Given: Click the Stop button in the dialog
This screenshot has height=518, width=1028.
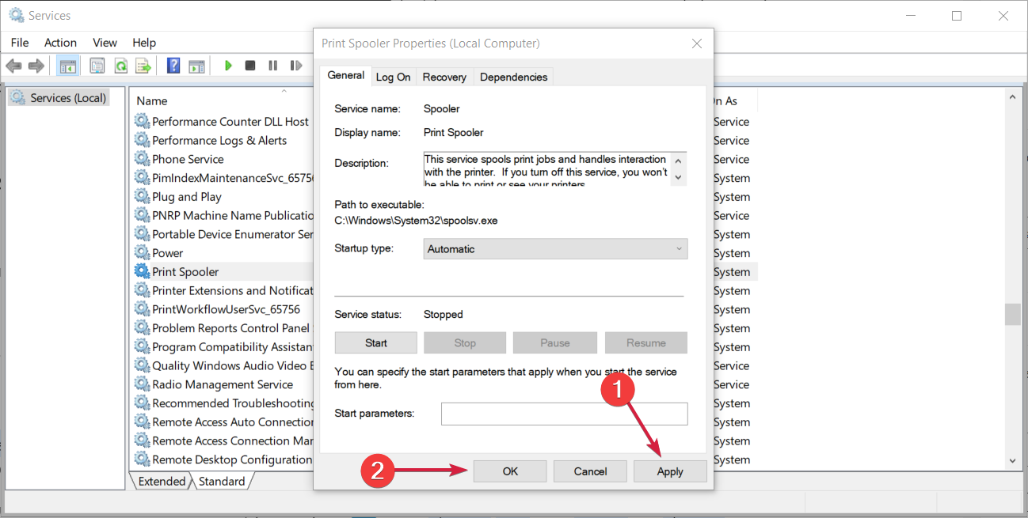Looking at the screenshot, I should click(465, 342).
